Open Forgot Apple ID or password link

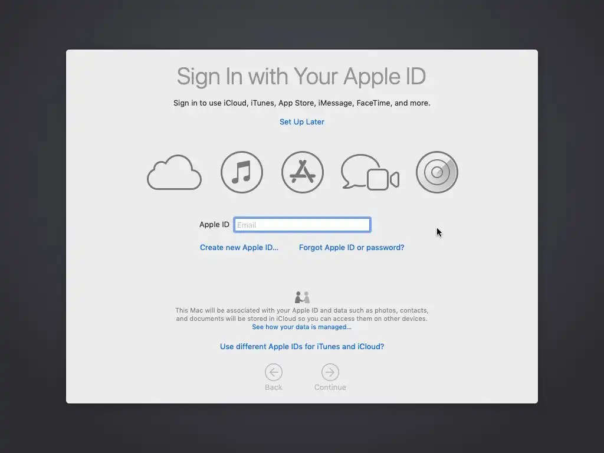coord(352,247)
